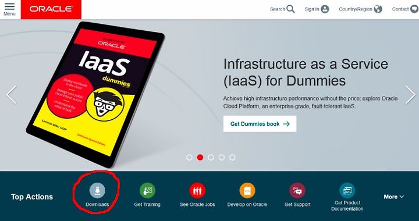Click the Country/Region text link

(x=356, y=9)
